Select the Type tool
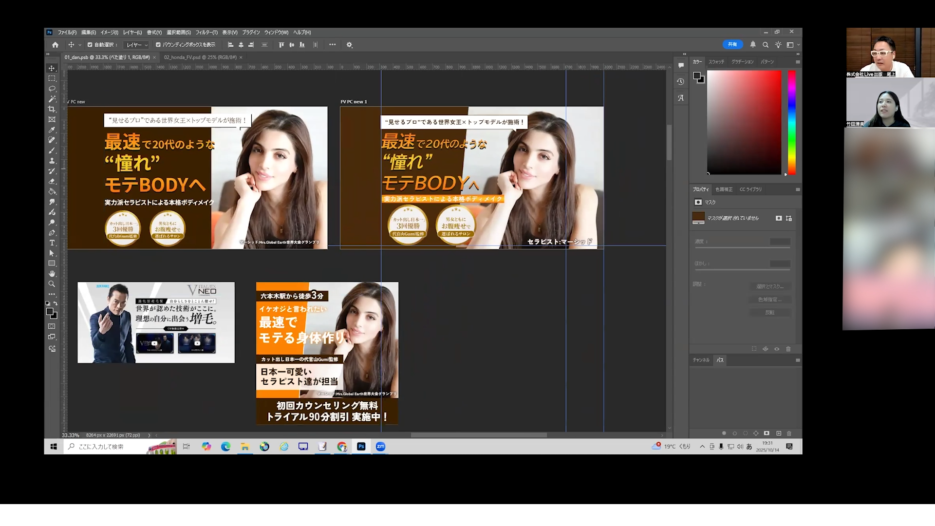The image size is (935, 526). [x=52, y=243]
